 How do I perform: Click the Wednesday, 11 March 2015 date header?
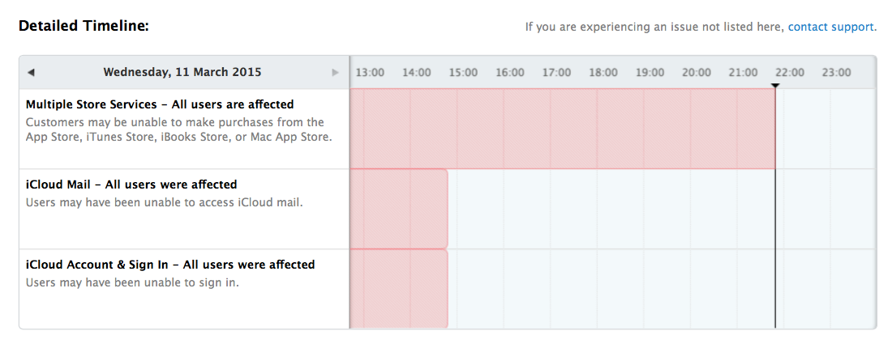182,72
